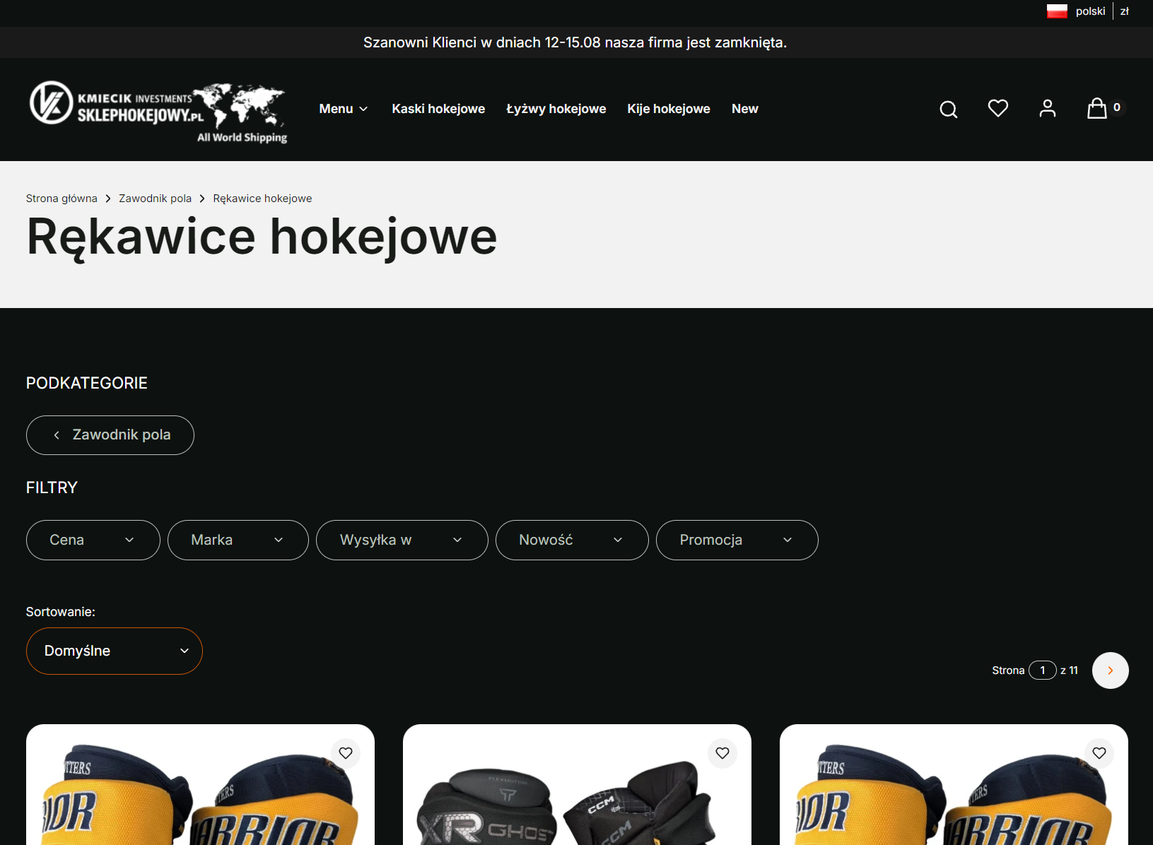This screenshot has width=1153, height=845.
Task: Add third product Warrior gloves to wishlist
Action: 1099,753
